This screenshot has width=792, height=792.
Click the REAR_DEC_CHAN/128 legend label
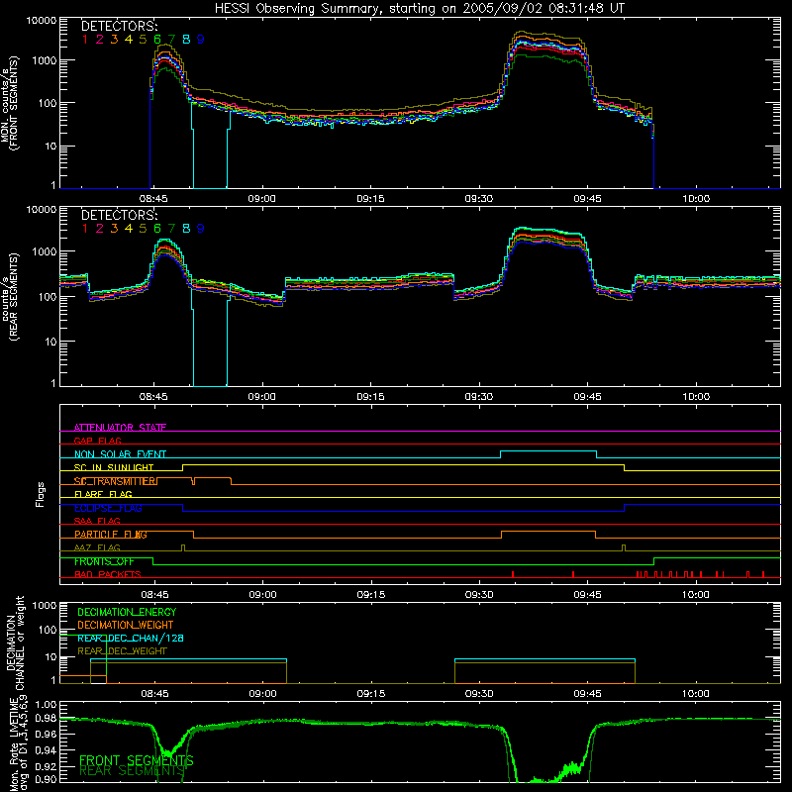click(x=131, y=638)
